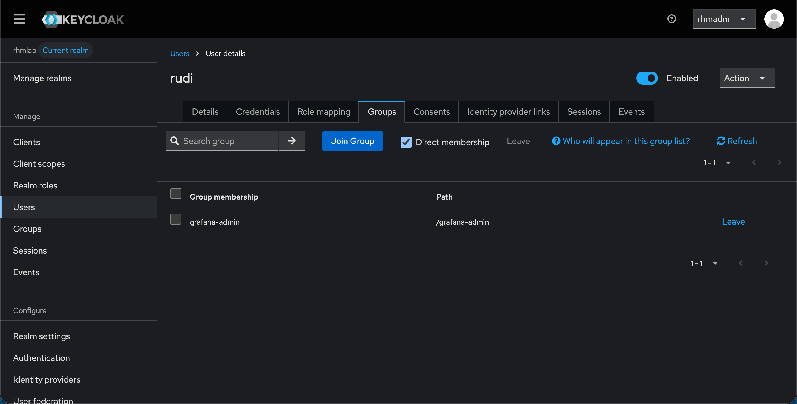Click the Refresh icon link
The height and width of the screenshot is (404, 797).
(x=736, y=141)
